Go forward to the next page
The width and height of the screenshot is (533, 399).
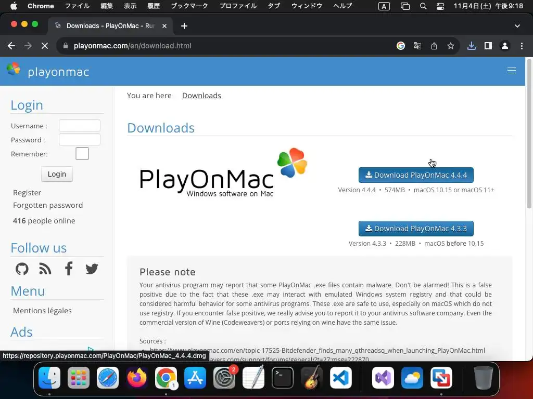point(28,46)
